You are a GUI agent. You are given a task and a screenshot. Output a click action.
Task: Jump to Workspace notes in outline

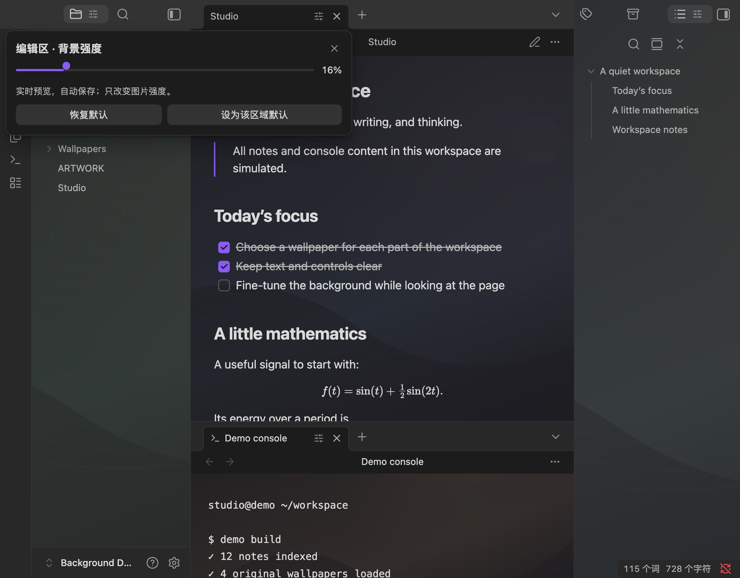click(x=650, y=130)
